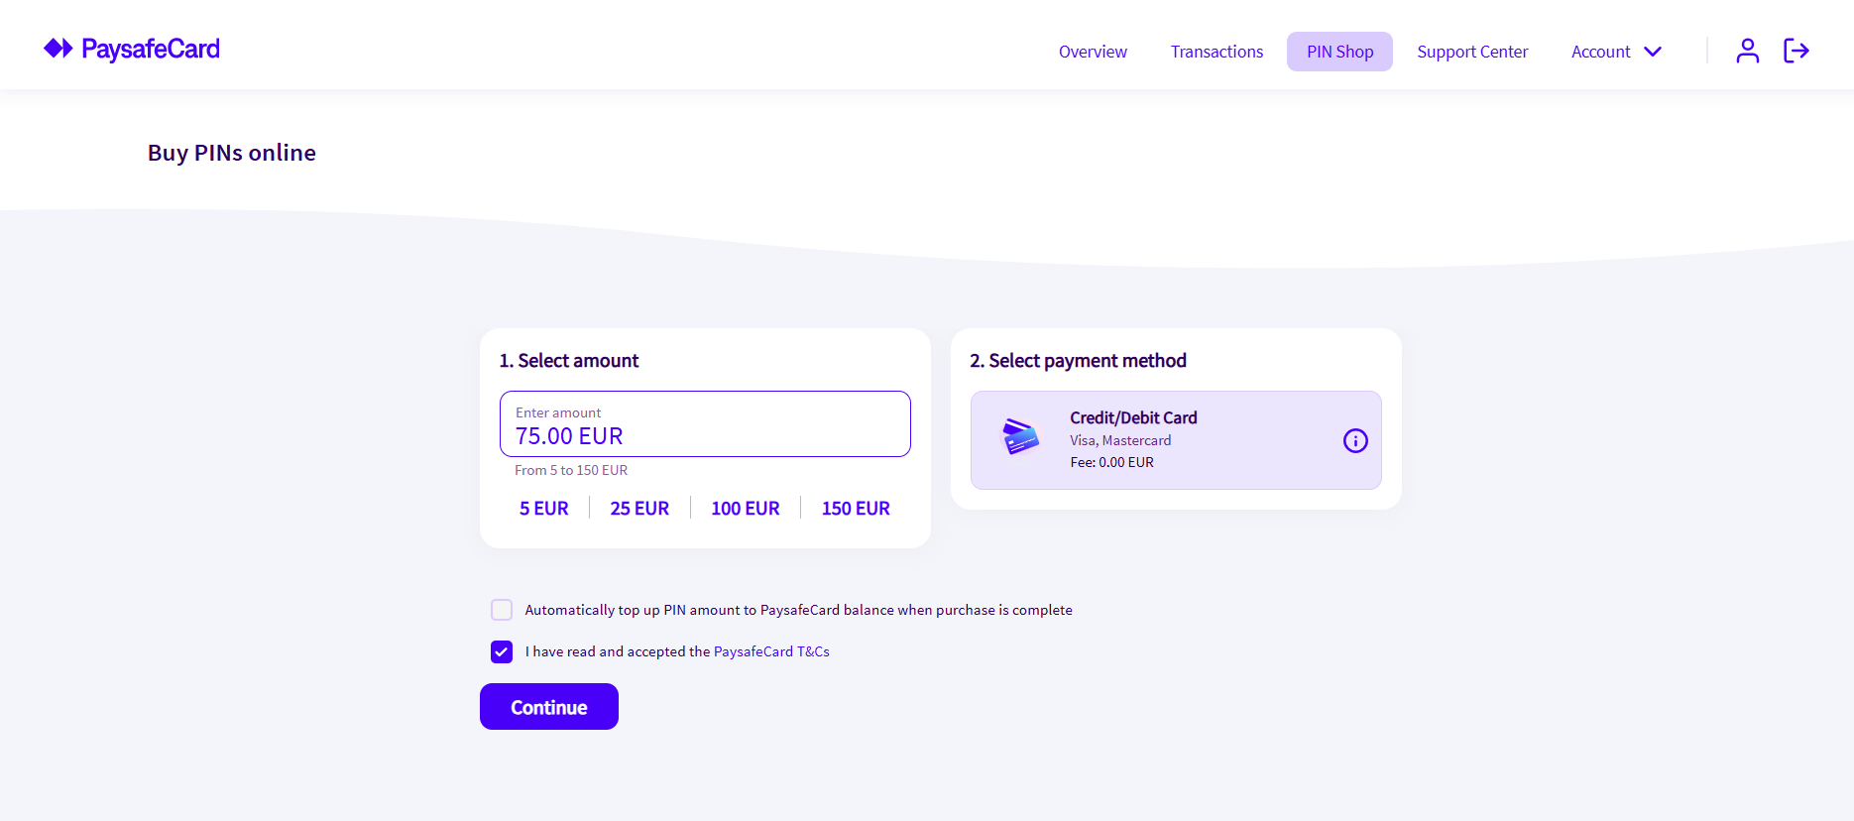This screenshot has height=821, width=1854.
Task: Expand the Account dropdown menu
Action: coord(1616,52)
